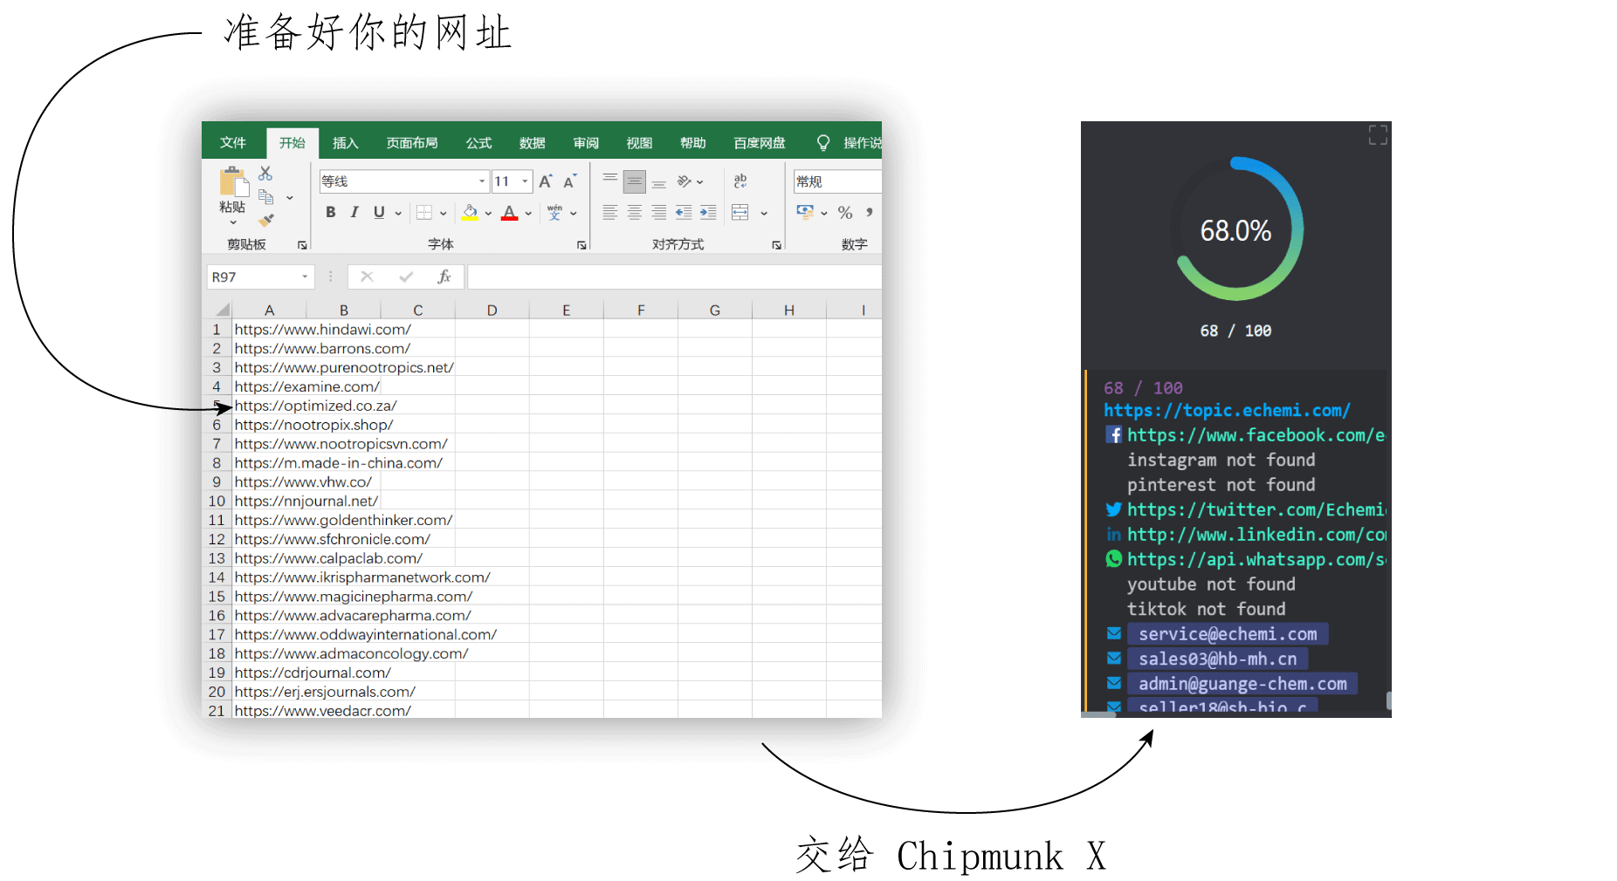Open the topic.echemi.com link

1227,410
